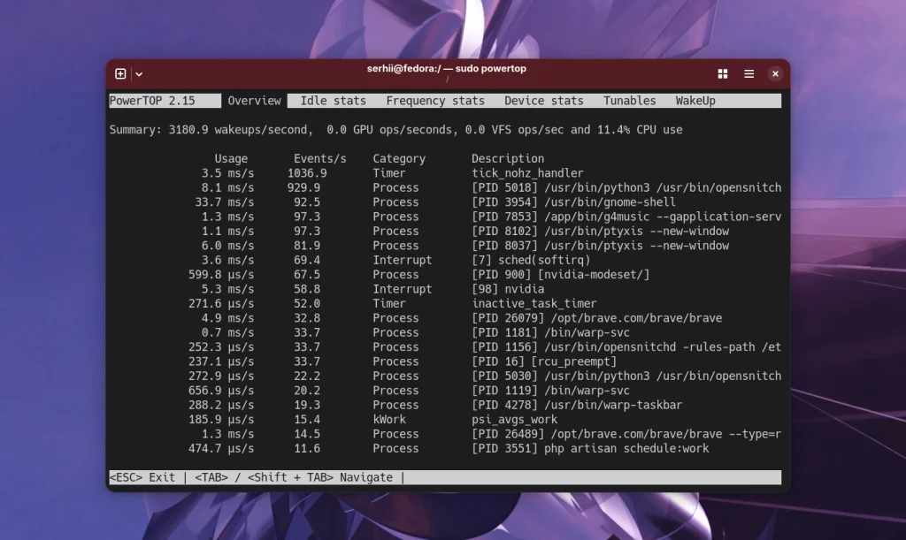Switch to the WakeUp tab

click(x=695, y=100)
